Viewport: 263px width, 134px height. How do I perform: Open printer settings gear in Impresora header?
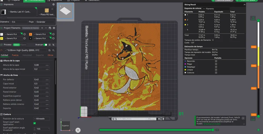(53, 4)
